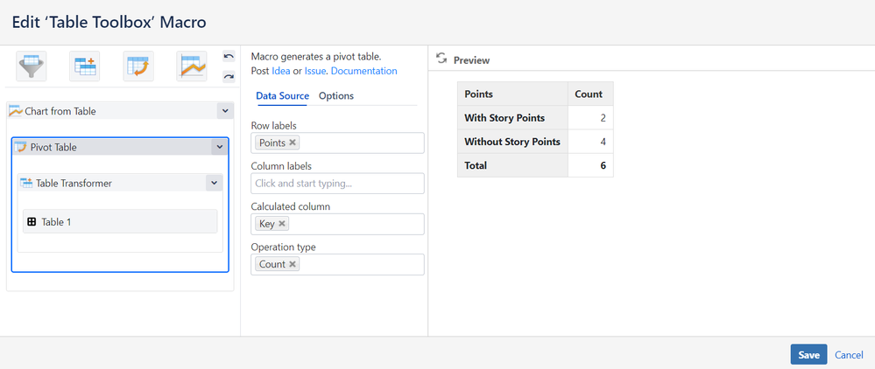Remove the Points row label tag
Viewport: 875px width, 369px height.
tap(293, 143)
